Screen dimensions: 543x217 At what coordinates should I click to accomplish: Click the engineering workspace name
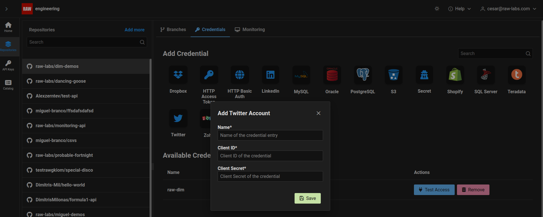(47, 9)
